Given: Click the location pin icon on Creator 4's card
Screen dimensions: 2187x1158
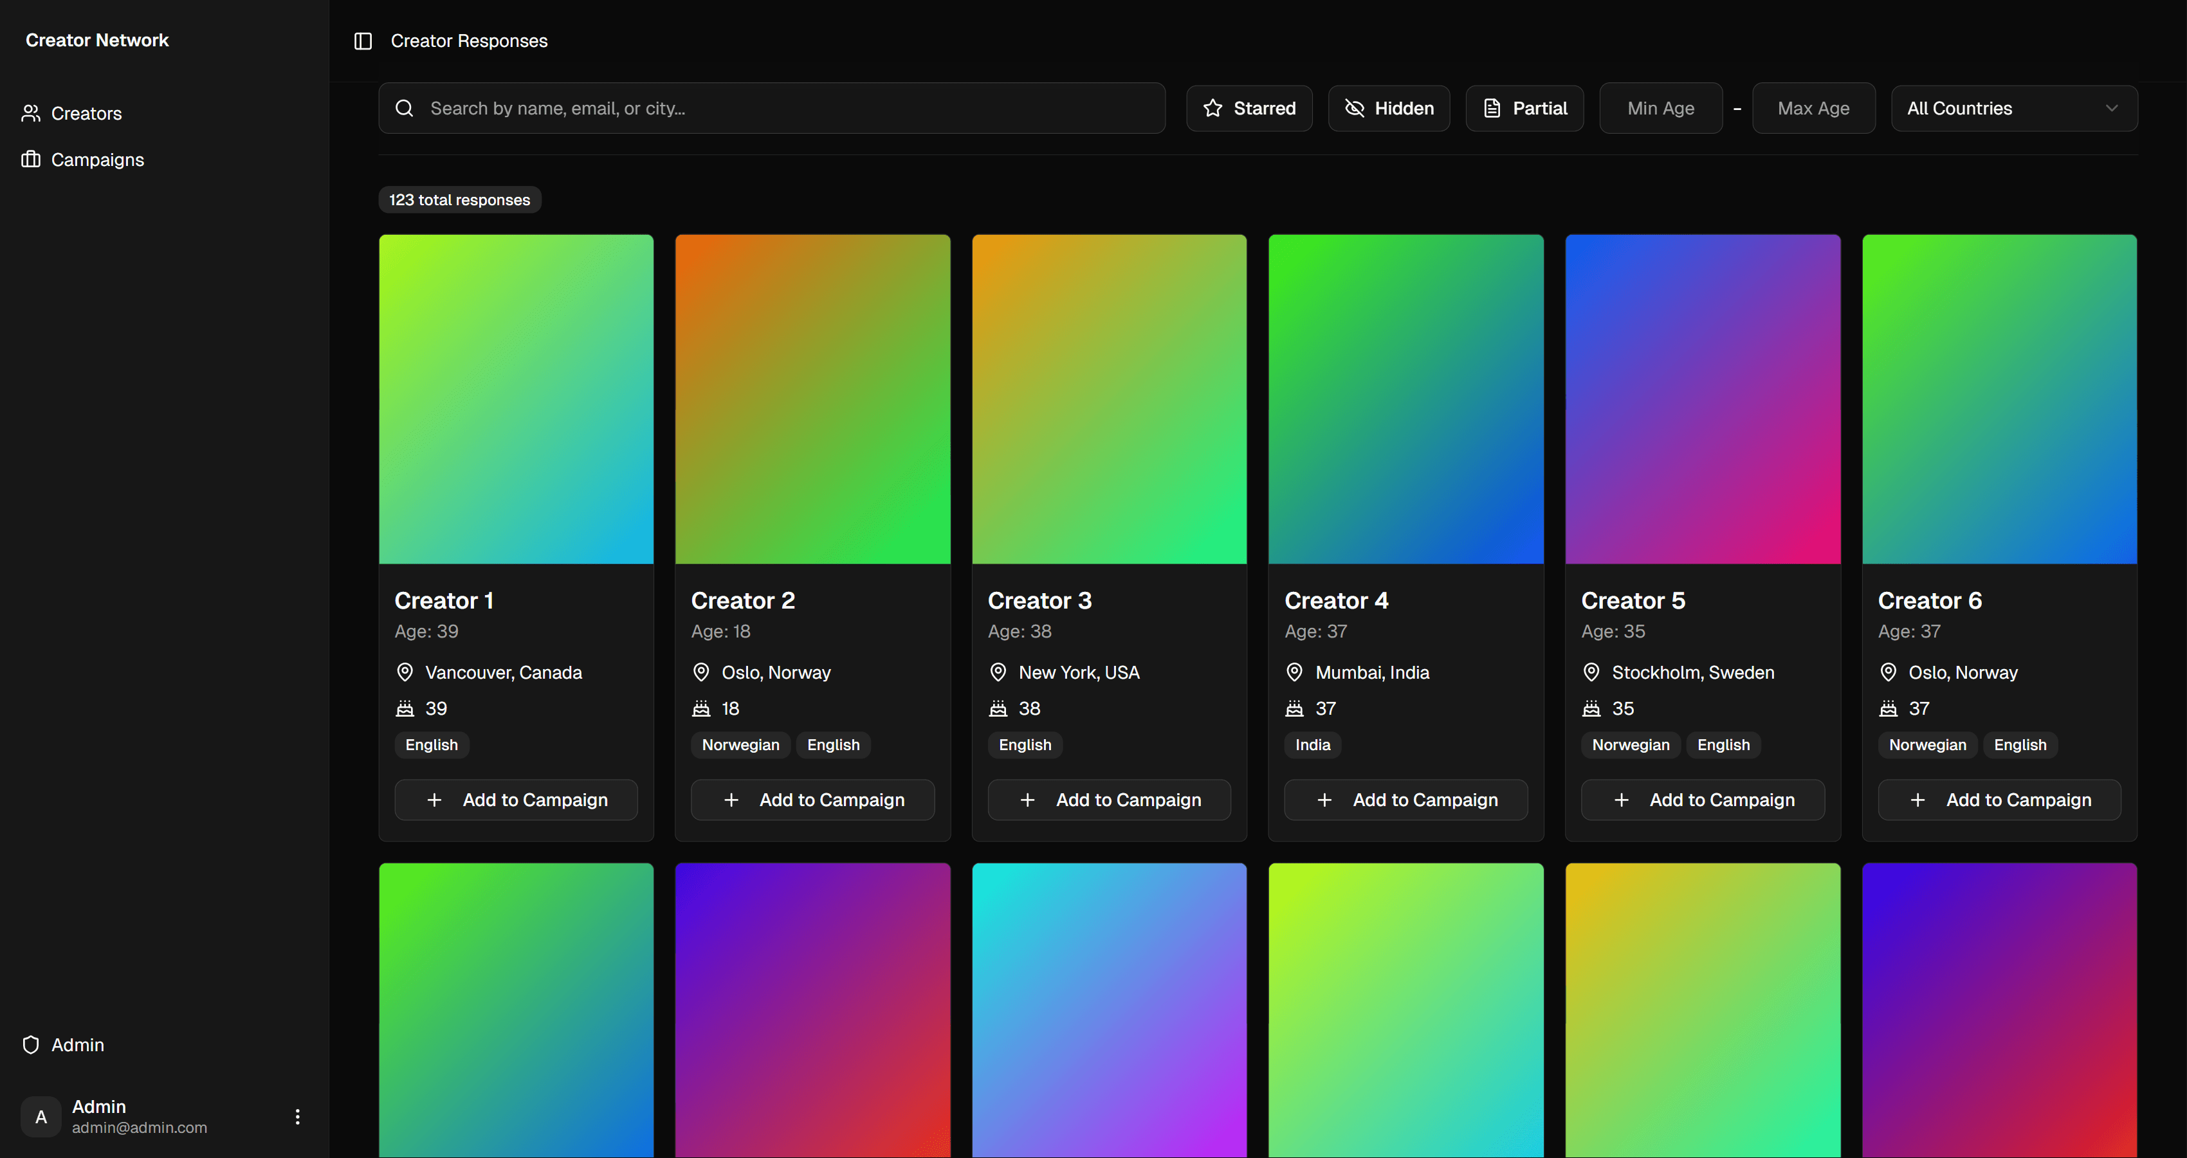Looking at the screenshot, I should tap(1294, 672).
